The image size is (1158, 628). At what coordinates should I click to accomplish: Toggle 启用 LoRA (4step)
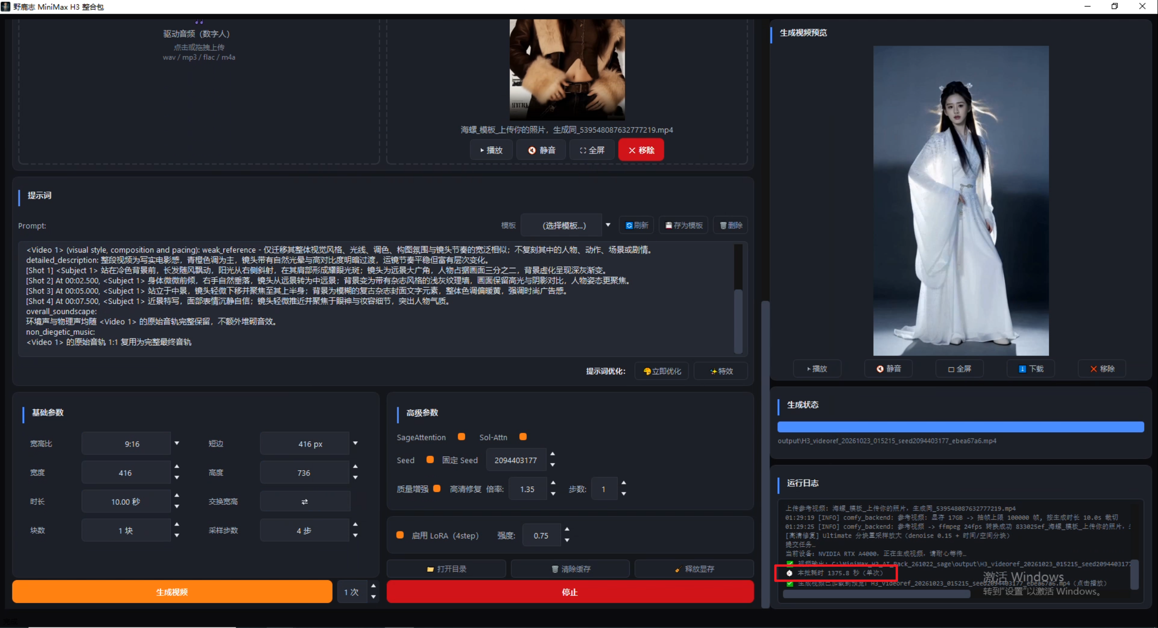pos(400,535)
